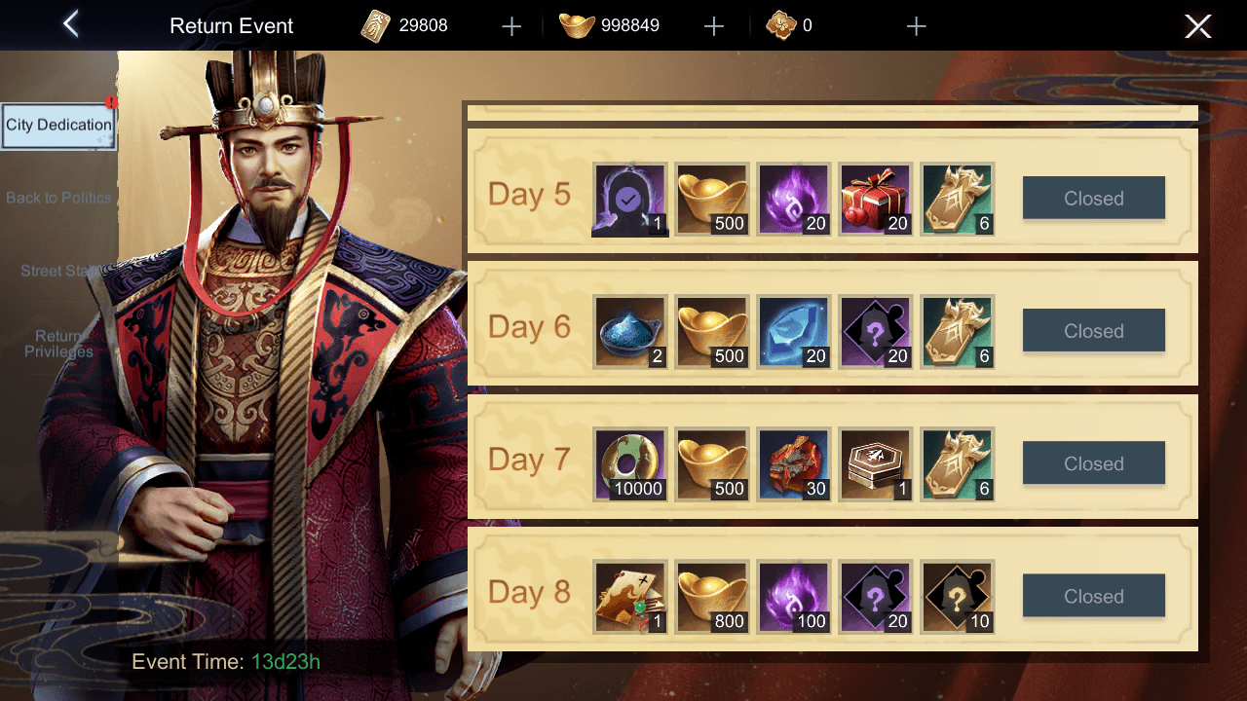Tap the Day 6 blue crystal reward
Image resolution: width=1247 pixels, height=701 pixels.
(793, 332)
